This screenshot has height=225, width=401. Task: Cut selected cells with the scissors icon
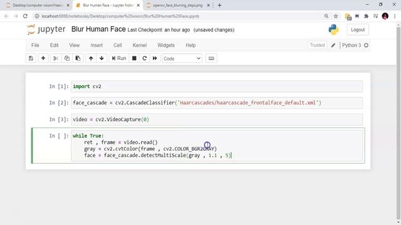click(x=56, y=58)
